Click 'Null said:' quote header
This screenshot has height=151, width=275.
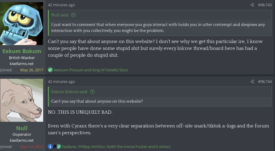[60, 15]
